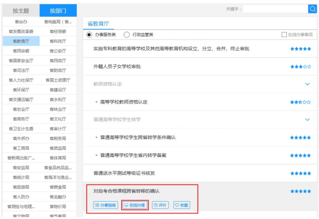
Task: Open the 省教育厅 content tab
Action: (x=98, y=24)
